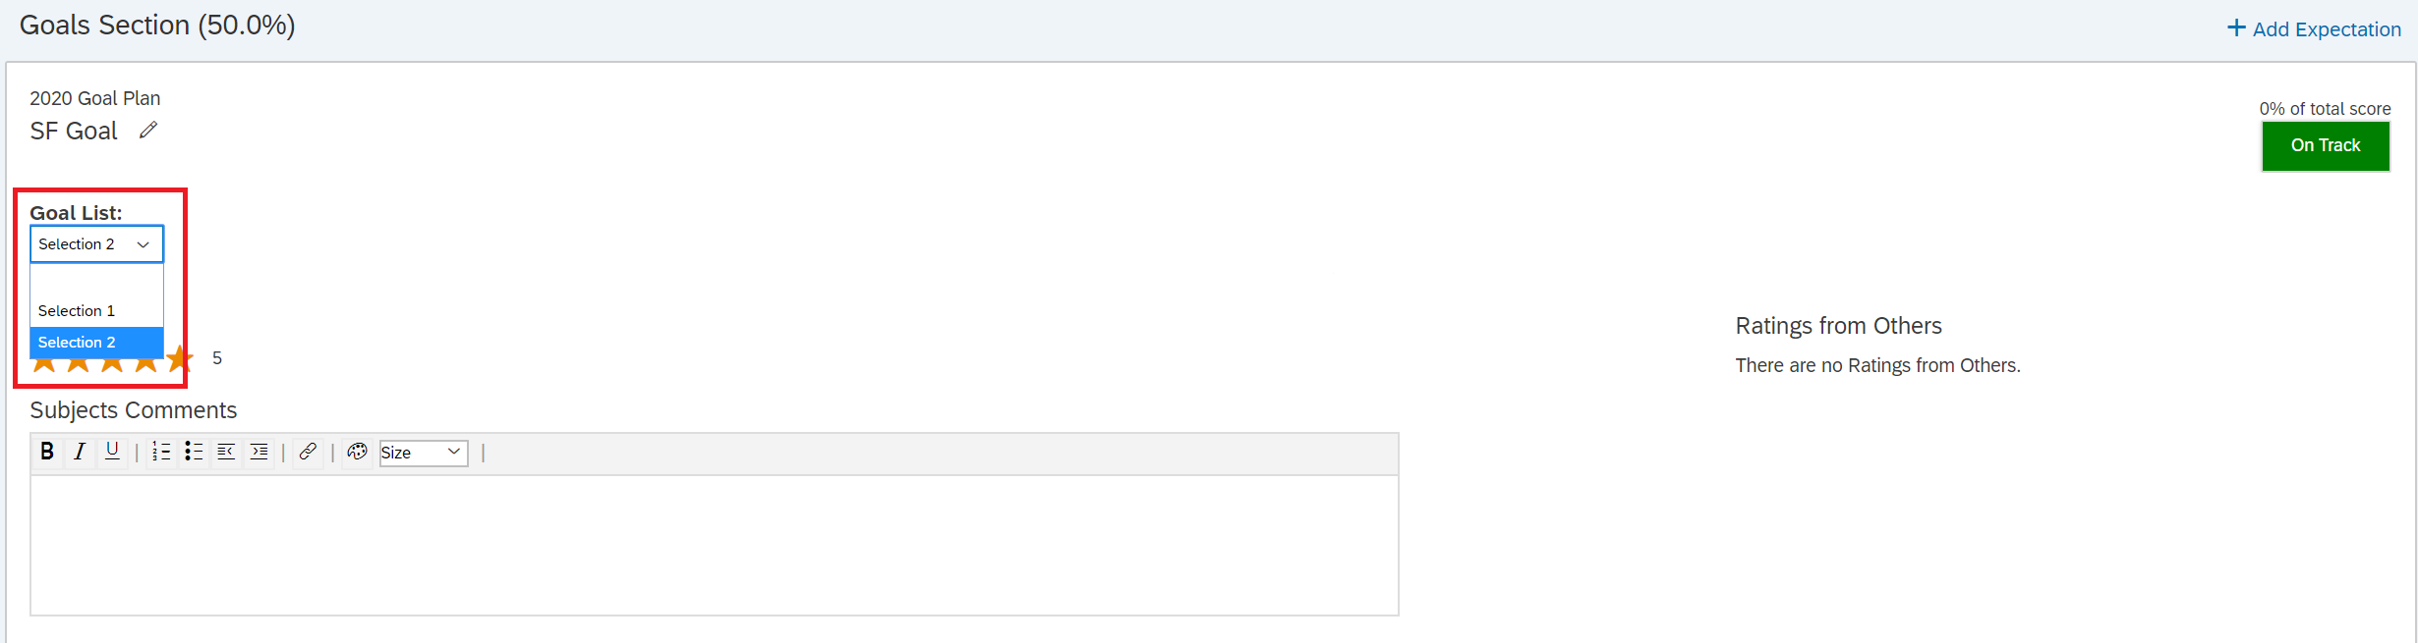Screen dimensions: 2418x643
Task: Choose Selection 1 from Goal List
Action: coord(96,311)
